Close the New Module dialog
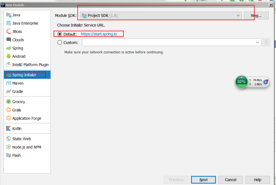 pos(271,5)
